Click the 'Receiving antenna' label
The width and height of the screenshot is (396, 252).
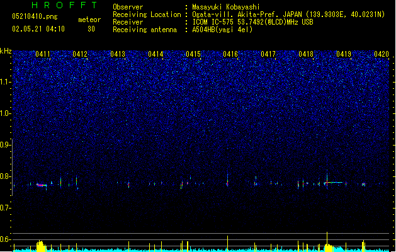click(145, 30)
